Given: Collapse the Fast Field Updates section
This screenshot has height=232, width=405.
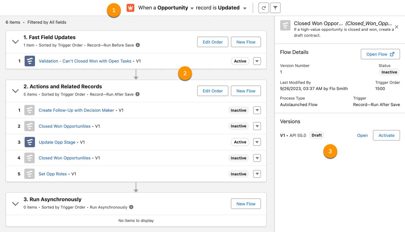Looking at the screenshot, I should point(15,42).
